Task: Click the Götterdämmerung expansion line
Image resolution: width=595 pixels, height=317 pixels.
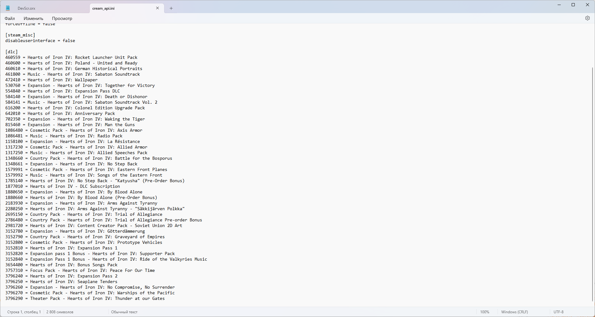Action: [x=75, y=231]
